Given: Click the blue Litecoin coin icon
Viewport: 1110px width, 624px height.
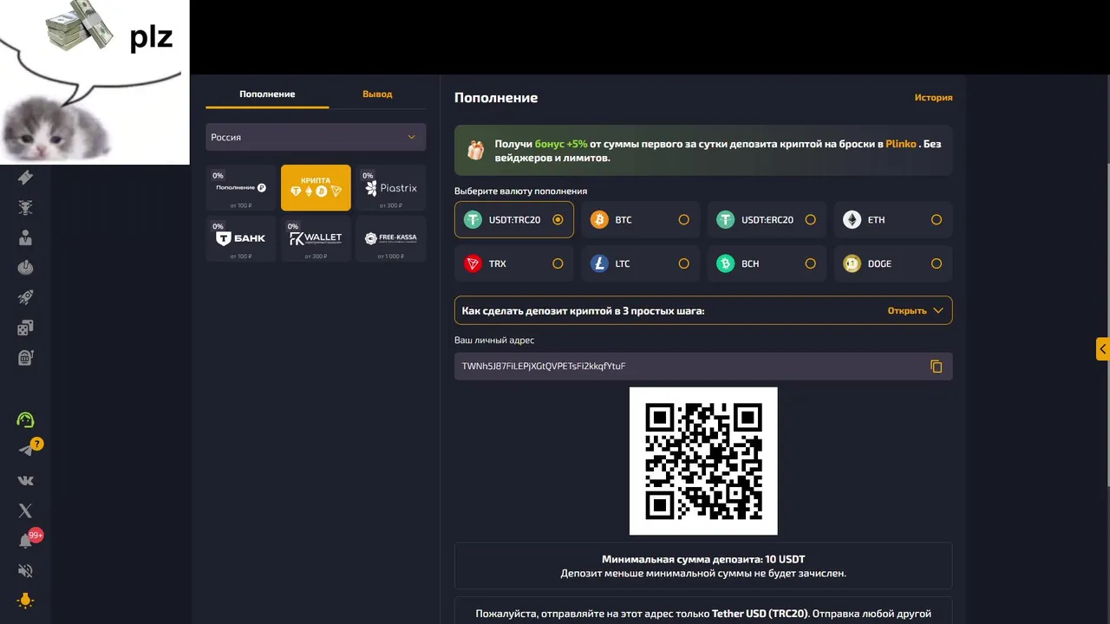Looking at the screenshot, I should 599,263.
